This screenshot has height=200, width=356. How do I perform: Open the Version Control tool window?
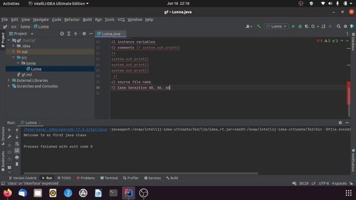(x=22, y=178)
